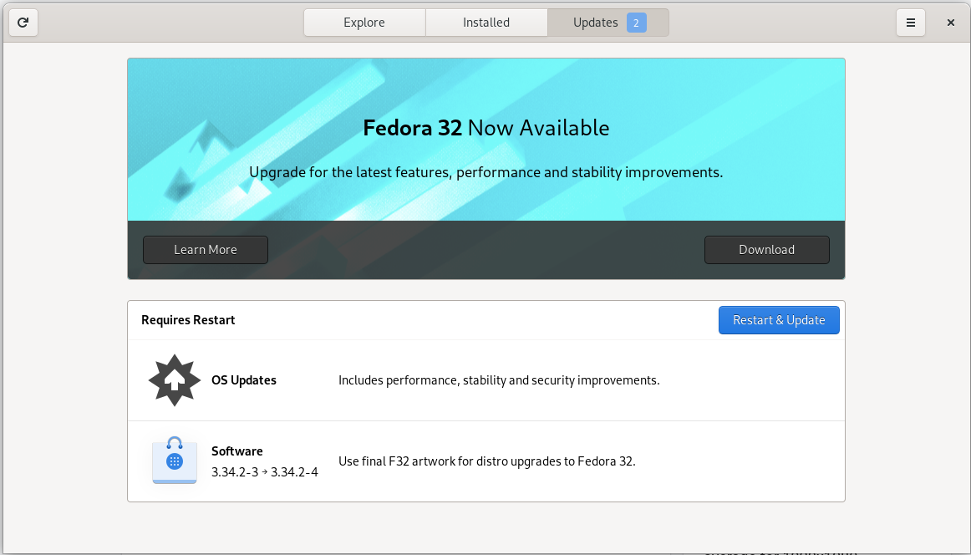Image resolution: width=971 pixels, height=555 pixels.
Task: Click the refresh updates icon
Action: pos(23,23)
